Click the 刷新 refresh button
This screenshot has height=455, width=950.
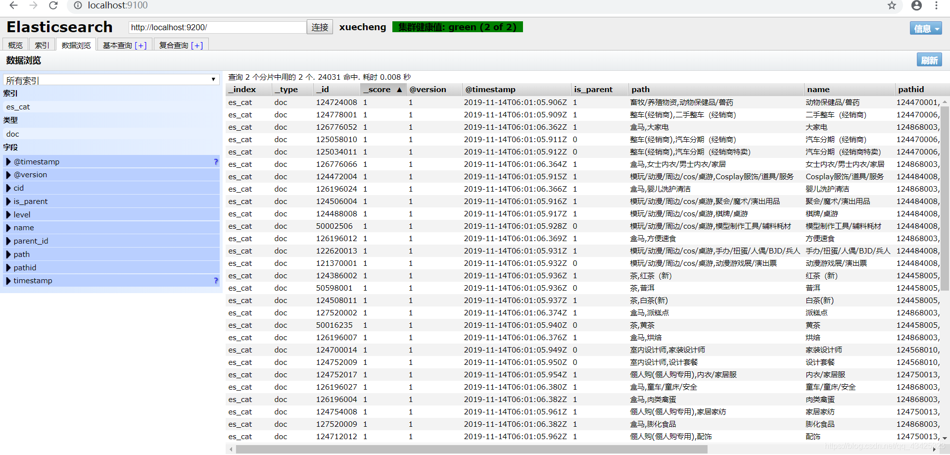click(929, 60)
